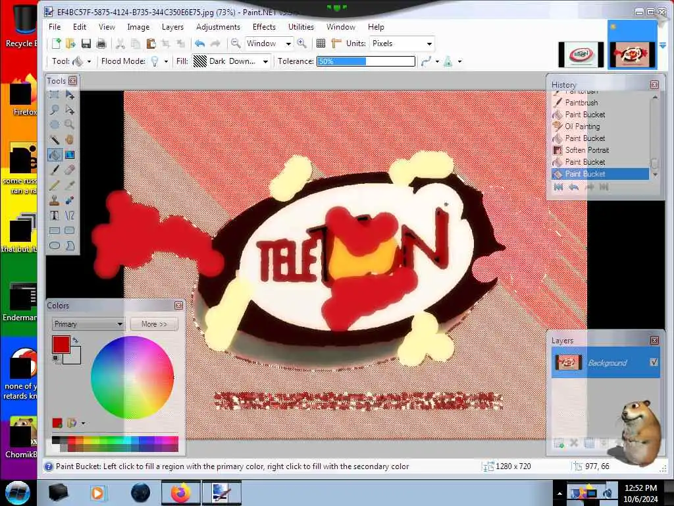Click the Tolerance slider bar
This screenshot has width=674, height=506.
[366, 61]
